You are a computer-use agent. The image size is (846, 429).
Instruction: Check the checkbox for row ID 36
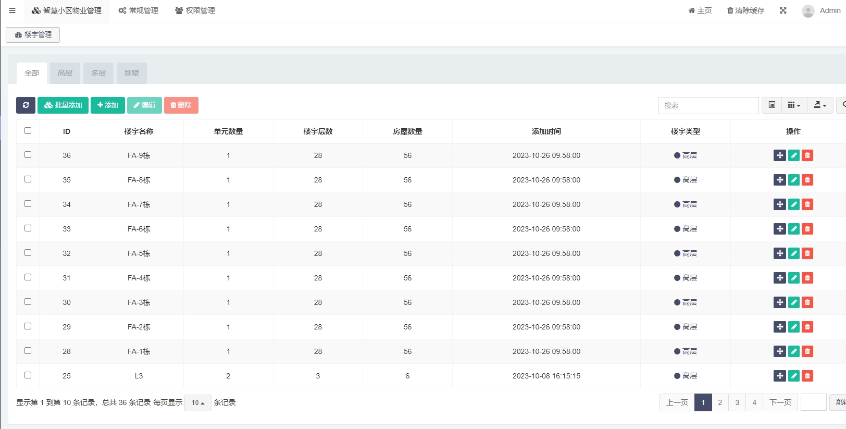pos(28,155)
